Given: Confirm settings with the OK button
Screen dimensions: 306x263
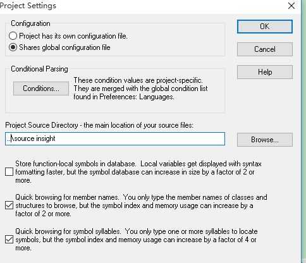Looking at the screenshot, I should pos(265,27).
